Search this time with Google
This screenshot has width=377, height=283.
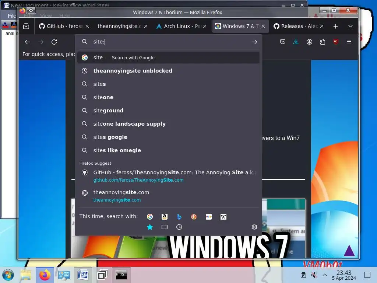pyautogui.click(x=150, y=217)
